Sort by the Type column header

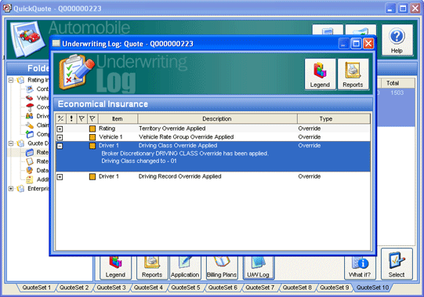coord(334,118)
